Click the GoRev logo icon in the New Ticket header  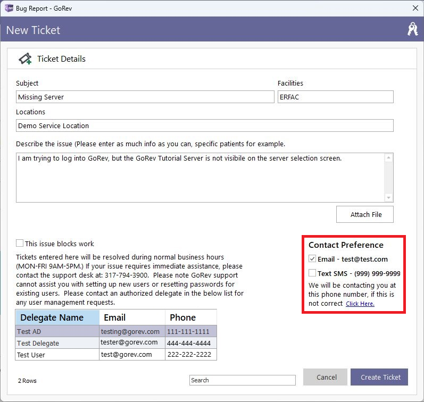click(413, 29)
